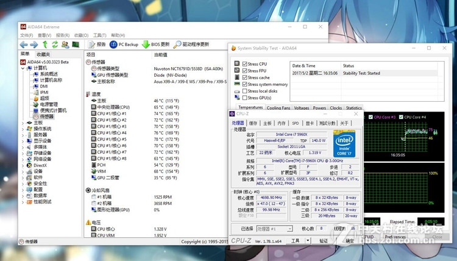Image resolution: width=457 pixels, height=261 pixels.
Task: Click 验证 validate button in CPU-Z
Action: pos(324,241)
